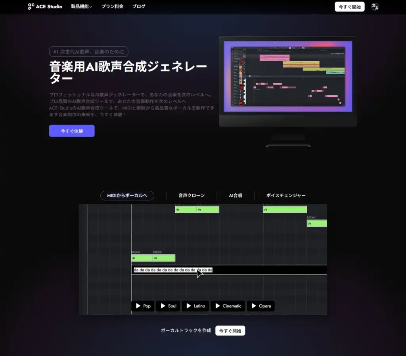Click the #1 次世代AI歌声 badge
Image resolution: width=406 pixels, height=356 pixels.
[x=88, y=52]
